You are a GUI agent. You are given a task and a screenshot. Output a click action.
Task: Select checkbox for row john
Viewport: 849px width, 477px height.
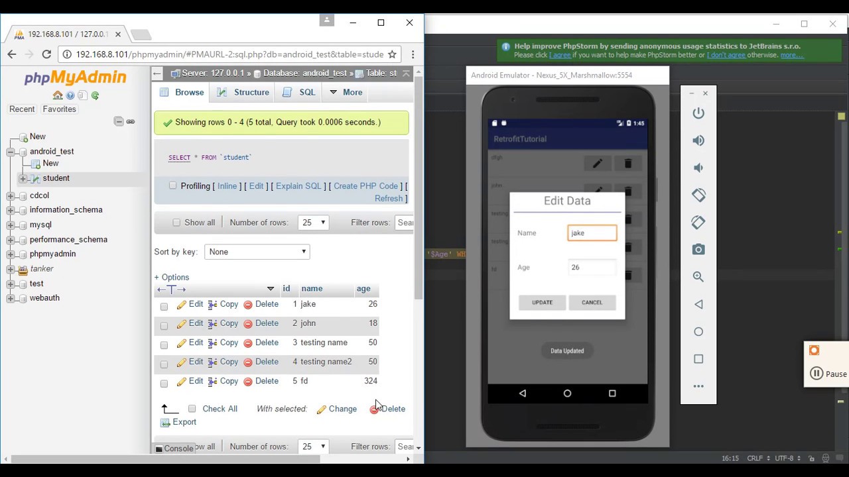click(164, 325)
